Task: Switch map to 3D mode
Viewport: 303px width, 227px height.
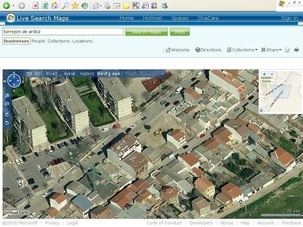Action: [x=37, y=74]
